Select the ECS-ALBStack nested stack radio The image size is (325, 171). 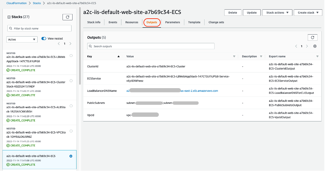tap(71, 106)
